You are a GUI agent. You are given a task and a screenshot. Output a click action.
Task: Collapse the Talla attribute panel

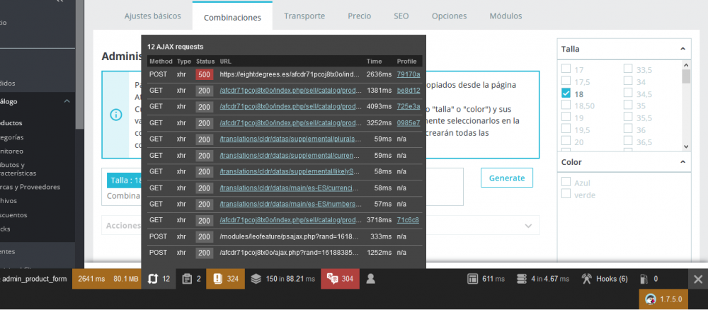click(x=683, y=49)
